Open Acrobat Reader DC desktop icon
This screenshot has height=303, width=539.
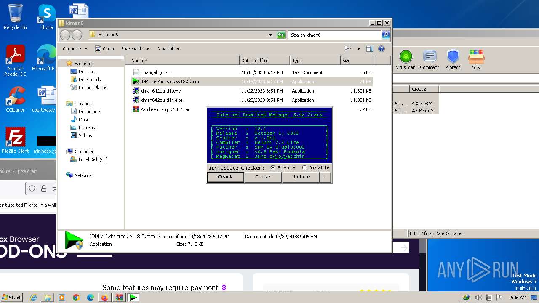(15, 61)
